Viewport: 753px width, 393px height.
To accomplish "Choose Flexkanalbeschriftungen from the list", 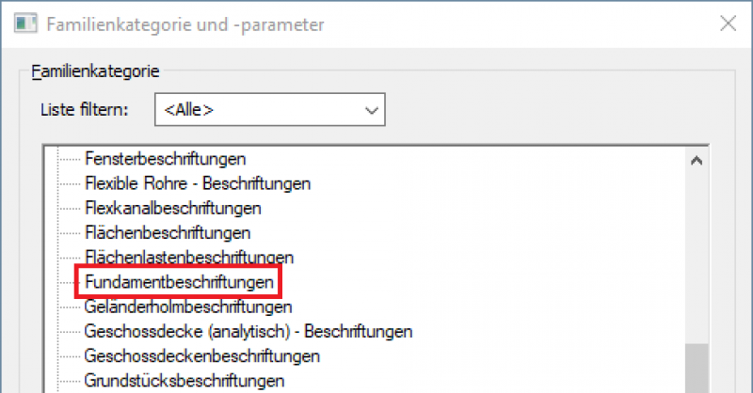I will click(172, 207).
